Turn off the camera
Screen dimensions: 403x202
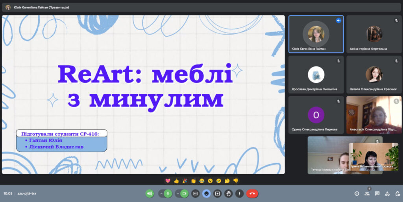coord(184,193)
